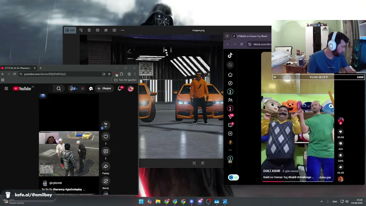Rotate the image in the photo viewer
366x206 pixels.
click(x=81, y=30)
